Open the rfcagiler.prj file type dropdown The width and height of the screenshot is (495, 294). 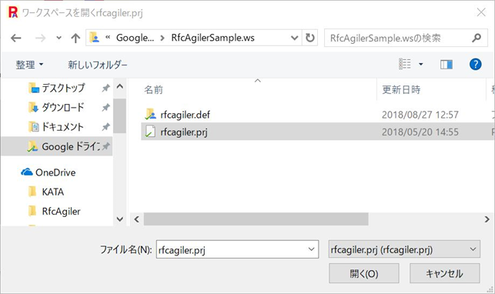(x=404, y=249)
